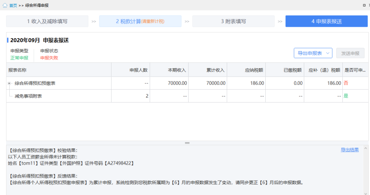Viewport: 370px width, 195px height.
Task: Go to step 1 收入及减除填写
Action: pos(47,21)
